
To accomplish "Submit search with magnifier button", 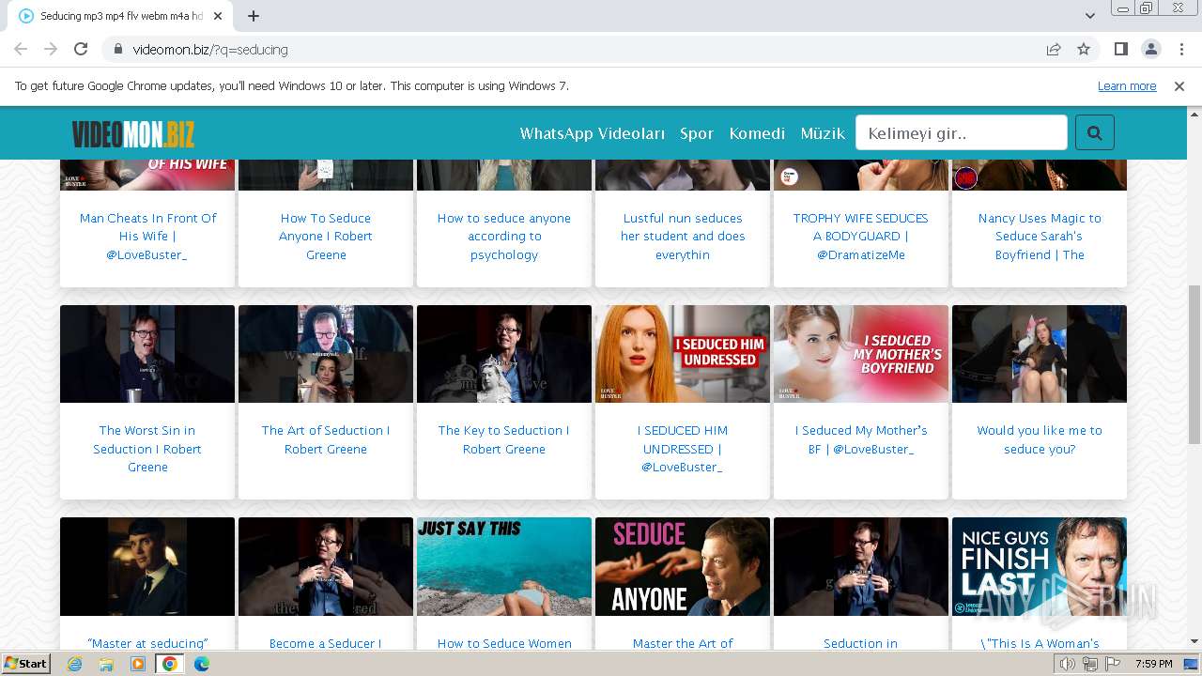I will tap(1094, 133).
